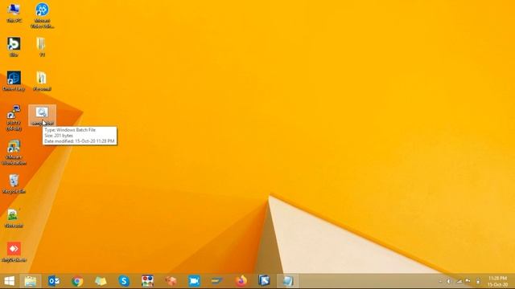Image resolution: width=515 pixels, height=289 pixels.
Task: Select the highlighted batch file icon
Action: coord(42,116)
